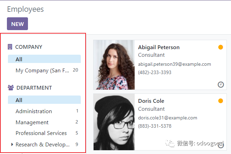Filter by the Administration department
The width and height of the screenshot is (231, 154).
[34, 111]
